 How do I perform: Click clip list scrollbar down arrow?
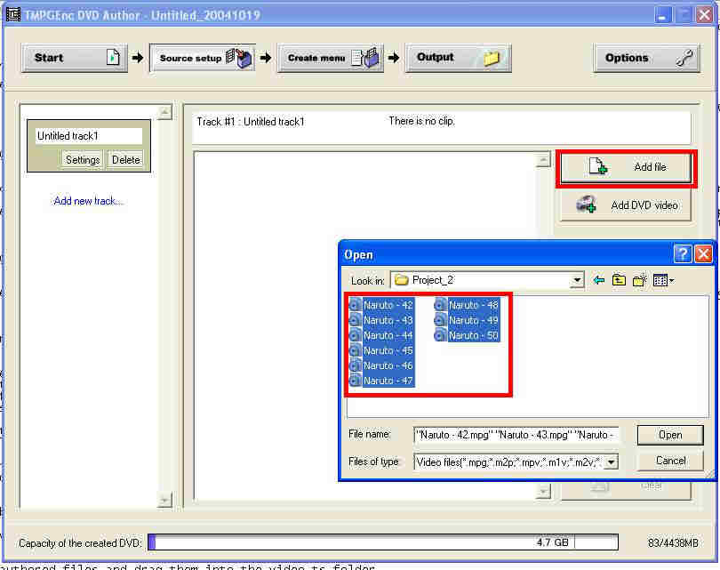(543, 491)
